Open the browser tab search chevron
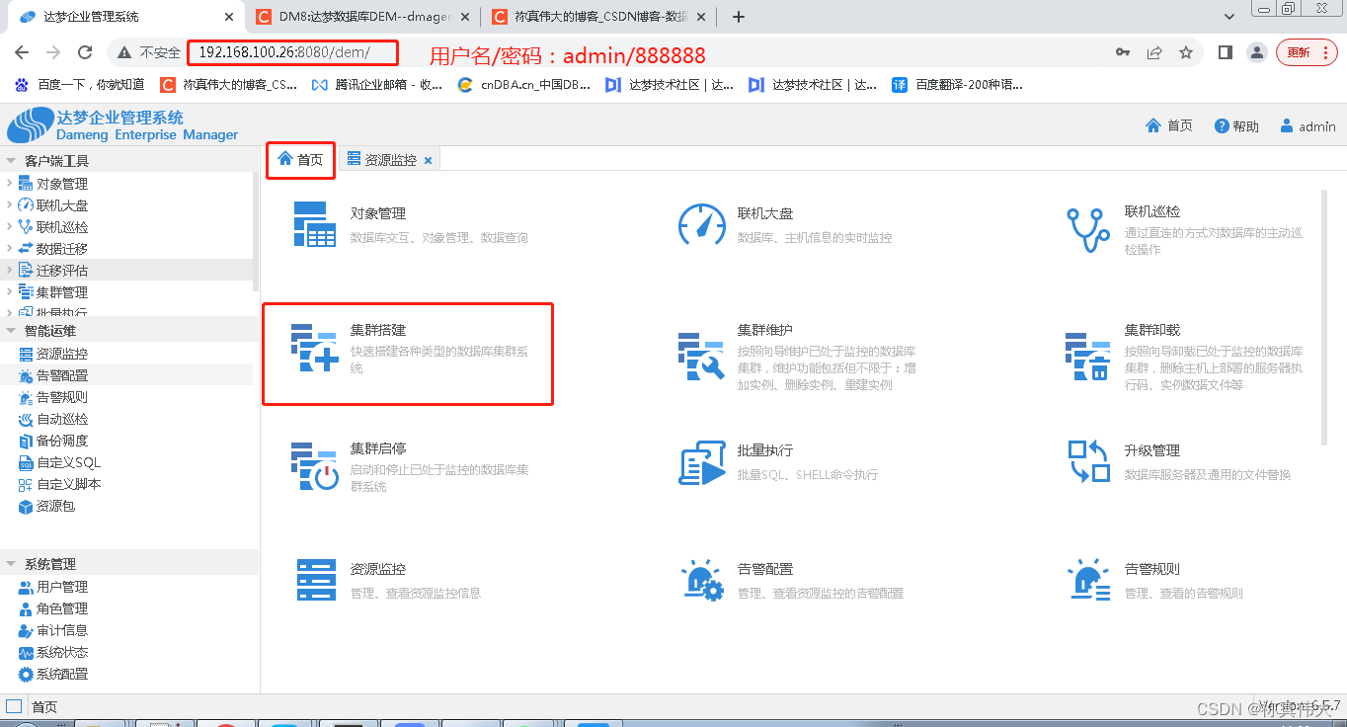This screenshot has height=727, width=1347. (x=1229, y=17)
